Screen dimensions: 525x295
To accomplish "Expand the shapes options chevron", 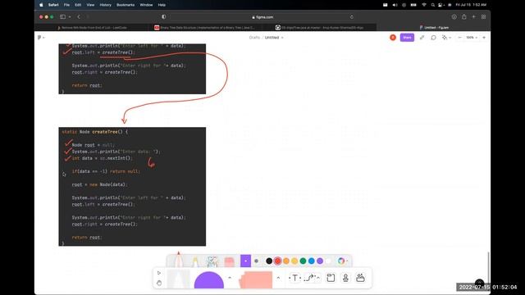I will pyautogui.click(x=230, y=277).
